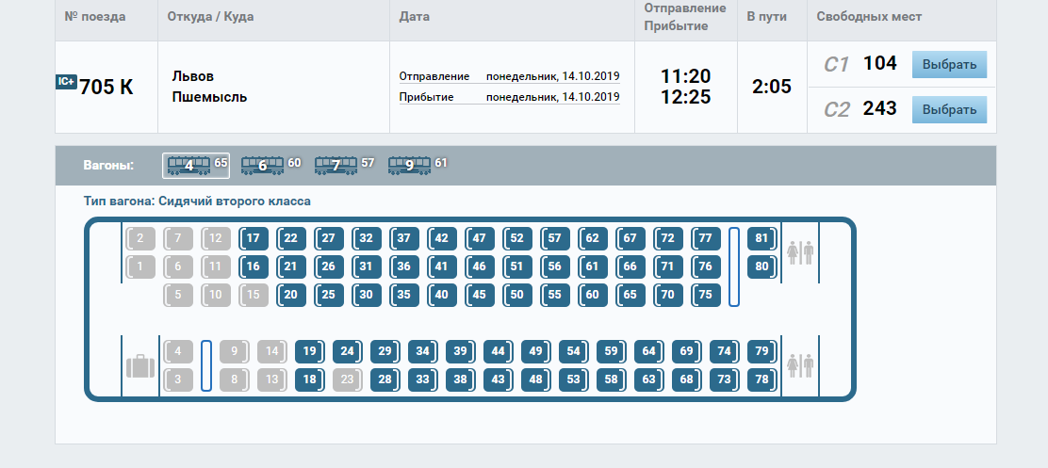1048x468 pixels.
Task: Select seat 80
Action: point(761,266)
